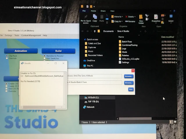Click the Batch Fixes folder icon
Viewport: 186px width, 139px height.
pos(120,41)
